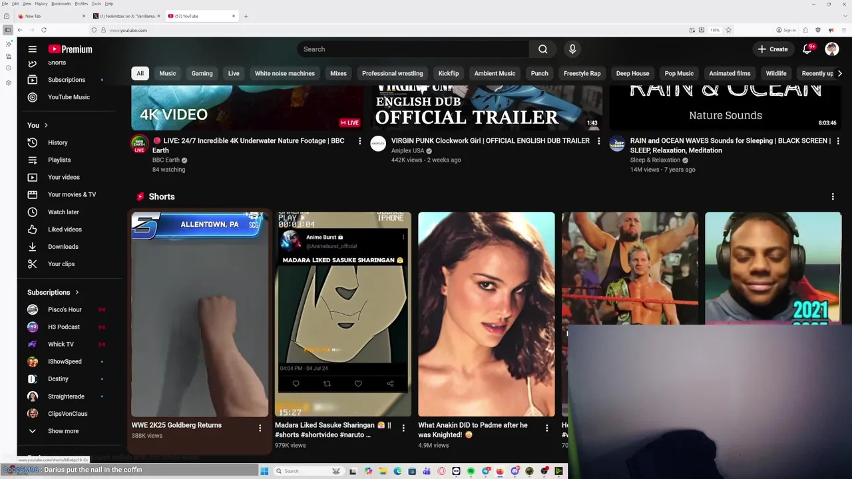The image size is (852, 479).
Task: Bookmark this page with the star
Action: point(728,30)
